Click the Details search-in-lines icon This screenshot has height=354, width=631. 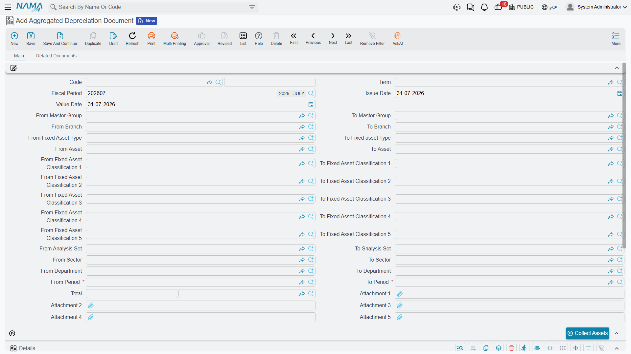point(460,348)
